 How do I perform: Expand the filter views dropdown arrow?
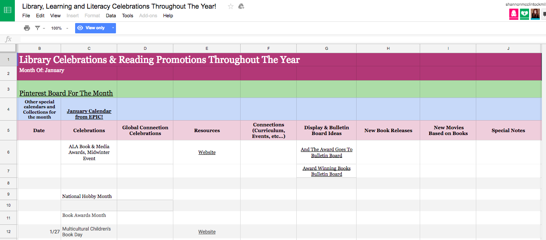pyautogui.click(x=44, y=28)
